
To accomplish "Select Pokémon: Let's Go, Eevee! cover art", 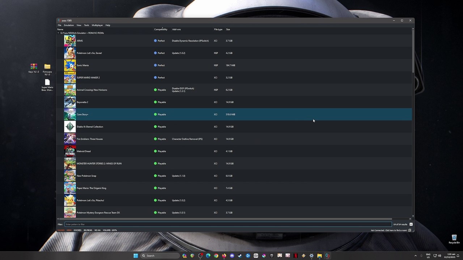I will (x=70, y=53).
